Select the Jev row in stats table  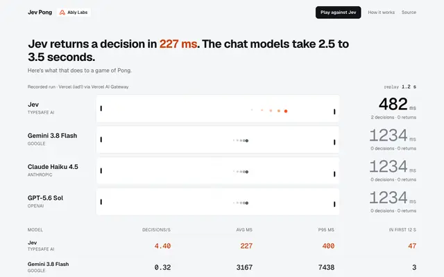[222, 246]
